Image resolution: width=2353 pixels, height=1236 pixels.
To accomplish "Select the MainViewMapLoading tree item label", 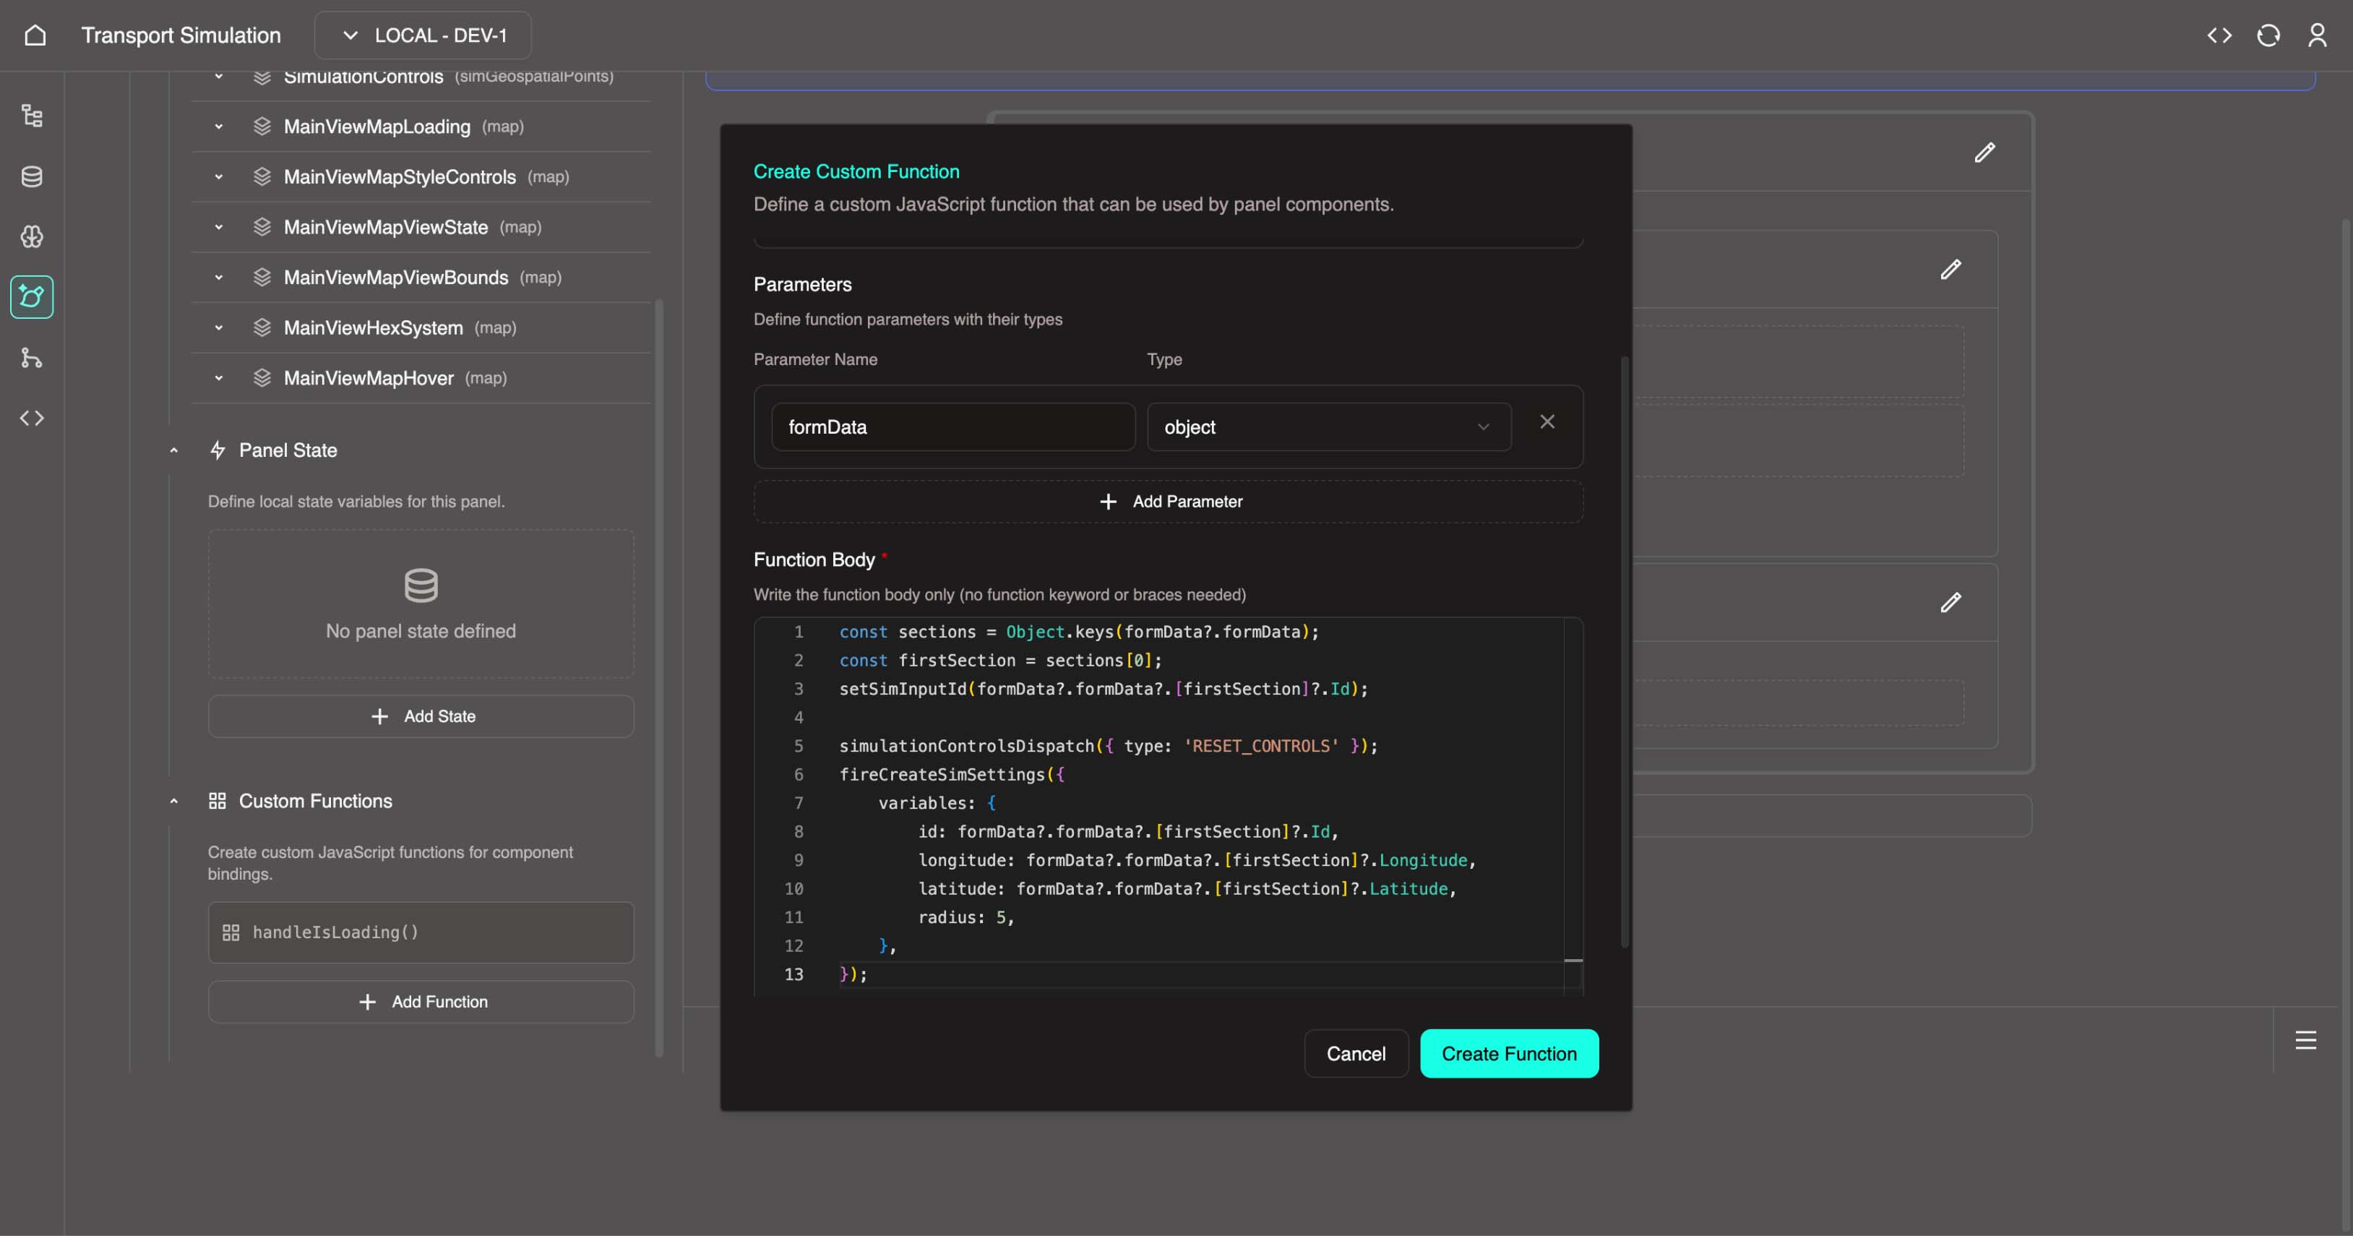I will point(377,126).
